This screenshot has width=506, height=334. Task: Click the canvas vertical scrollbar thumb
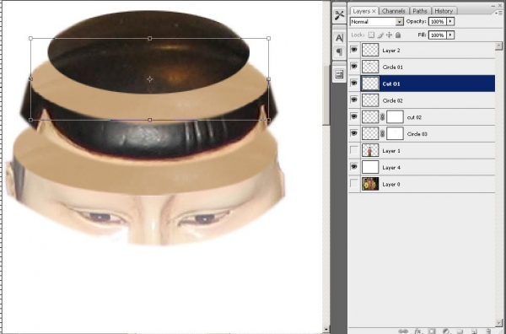click(x=326, y=95)
